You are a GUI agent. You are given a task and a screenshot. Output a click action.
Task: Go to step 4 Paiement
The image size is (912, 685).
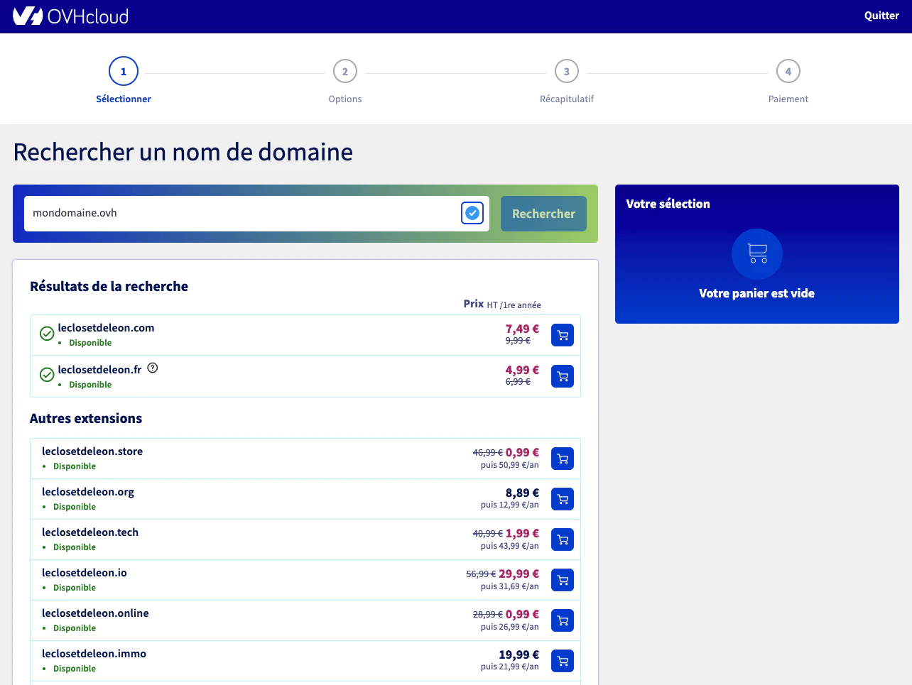tap(788, 71)
